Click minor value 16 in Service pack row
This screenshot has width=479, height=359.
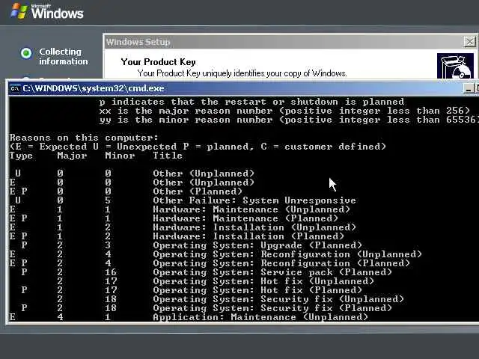point(111,272)
